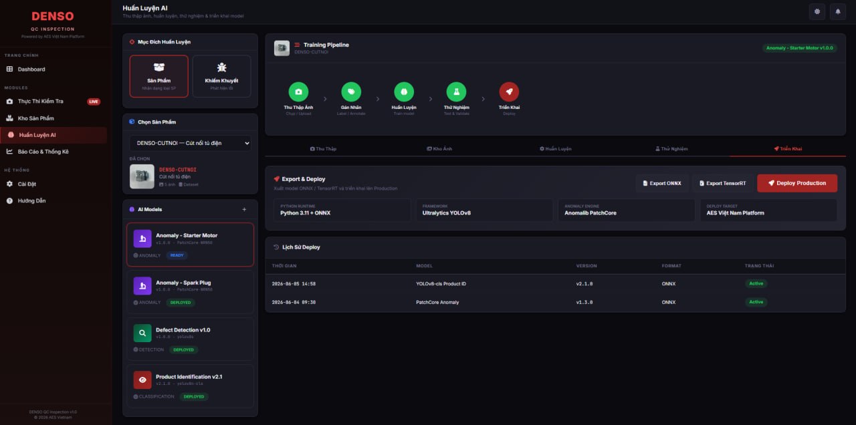Click the Deploy Production button

pos(797,183)
